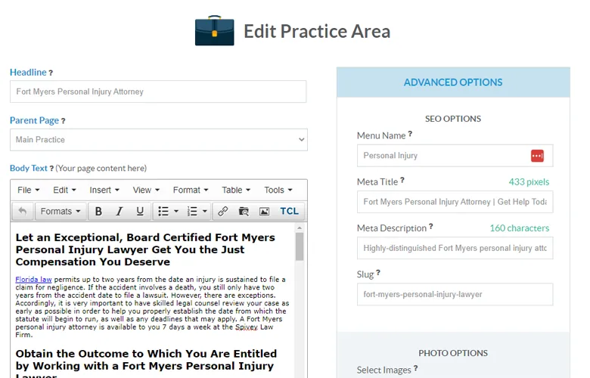Click the heading "Obtain the Outcome to Which"
This screenshot has width=590, height=378.
point(146,365)
